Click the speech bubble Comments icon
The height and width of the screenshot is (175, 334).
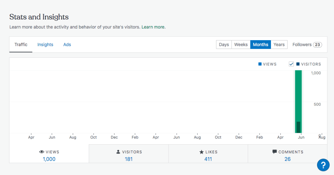275,152
